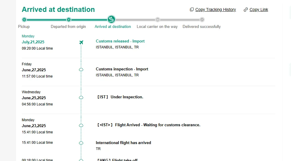Select the Pickup stage label
This screenshot has height=161, width=291.
(24, 26)
